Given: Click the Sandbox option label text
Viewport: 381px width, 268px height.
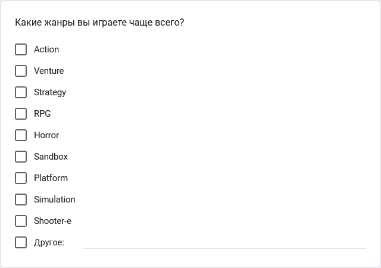Looking at the screenshot, I should pos(51,157).
